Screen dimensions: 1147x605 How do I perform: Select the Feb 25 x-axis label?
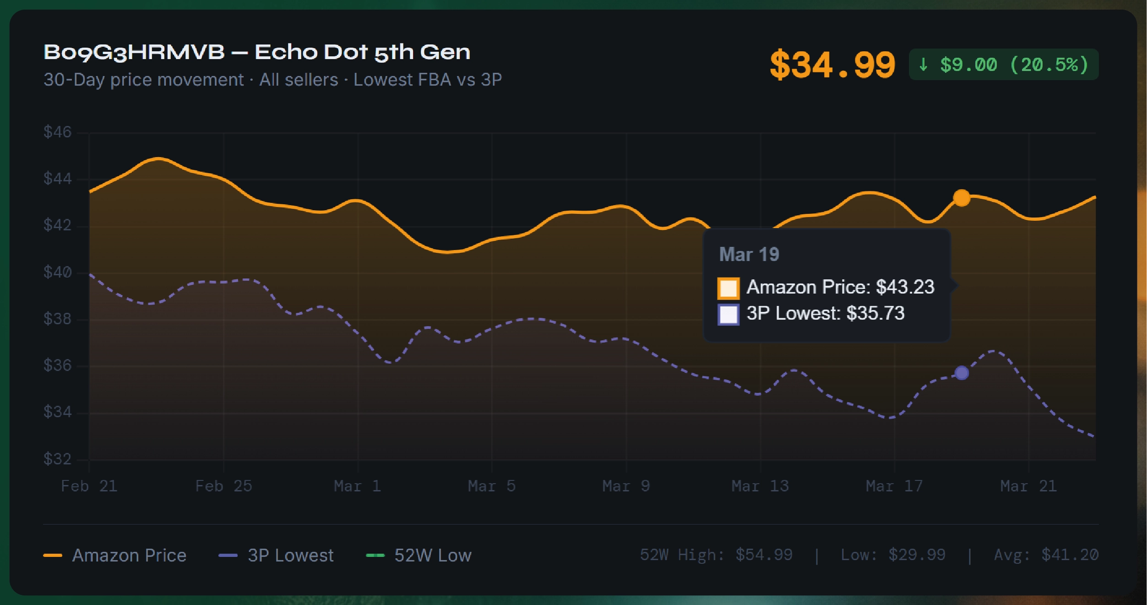point(223,486)
